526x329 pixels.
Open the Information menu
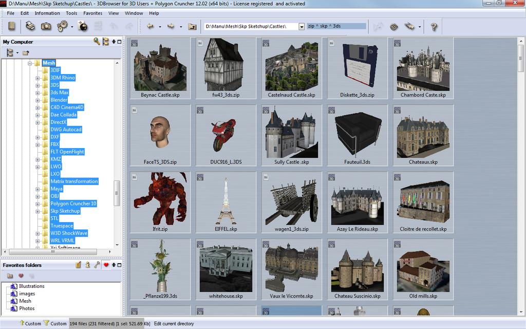click(48, 13)
